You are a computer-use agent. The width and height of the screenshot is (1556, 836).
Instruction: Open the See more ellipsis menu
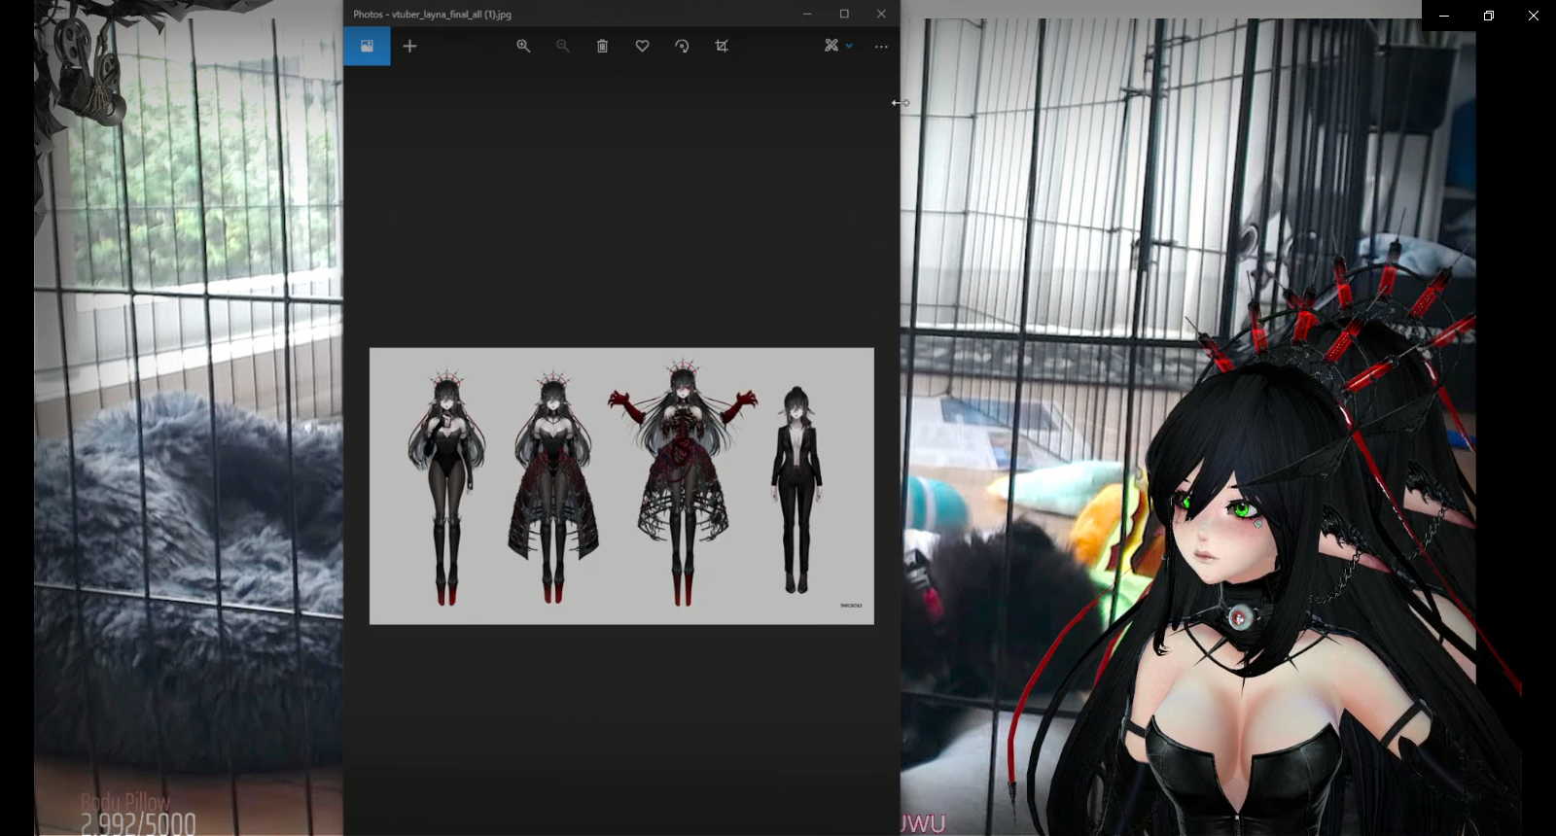tap(881, 47)
